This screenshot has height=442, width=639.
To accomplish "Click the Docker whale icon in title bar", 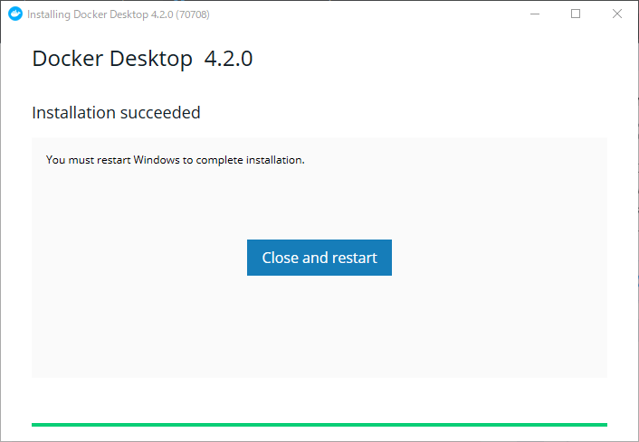I will click(15, 14).
